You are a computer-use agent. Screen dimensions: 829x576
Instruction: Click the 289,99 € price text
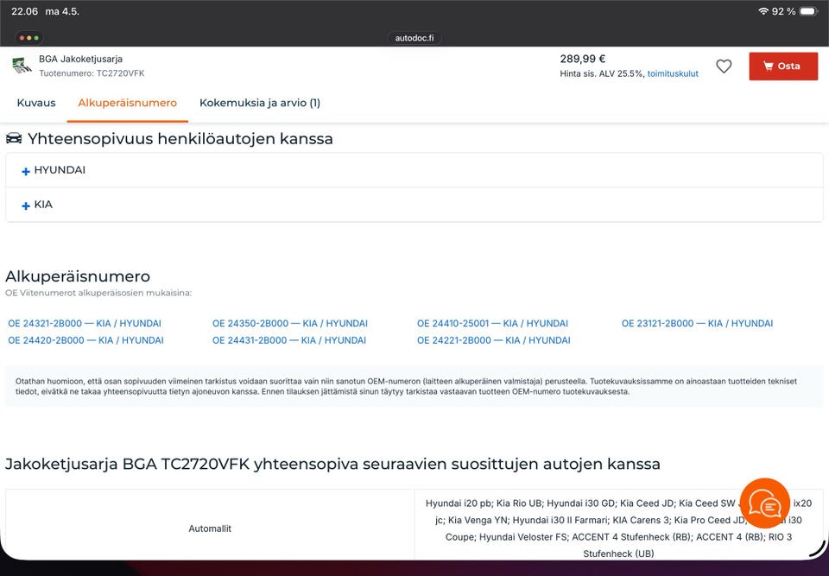tap(583, 59)
